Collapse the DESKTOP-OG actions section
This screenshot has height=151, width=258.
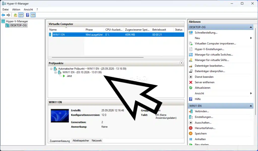click(x=251, y=27)
